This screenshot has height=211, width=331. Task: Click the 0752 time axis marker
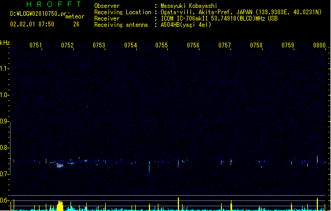point(67,45)
